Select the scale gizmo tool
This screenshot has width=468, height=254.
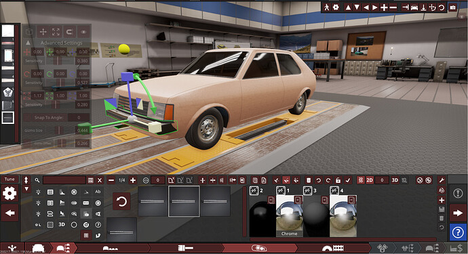pos(56,32)
